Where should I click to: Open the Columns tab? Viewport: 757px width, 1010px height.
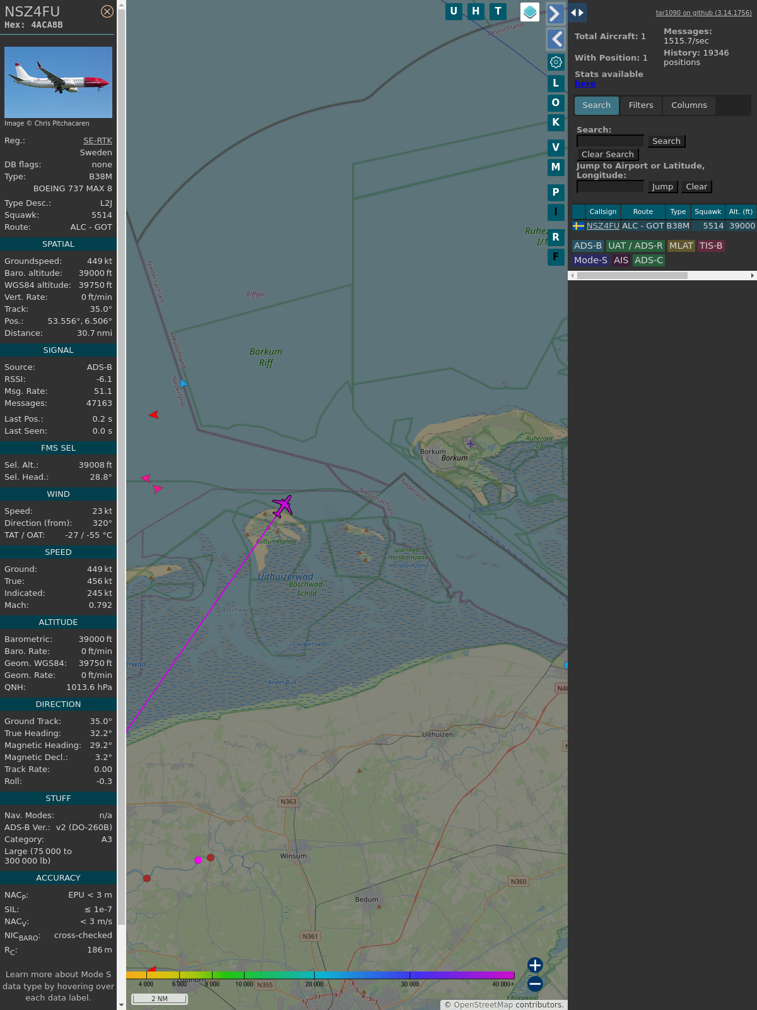point(689,105)
